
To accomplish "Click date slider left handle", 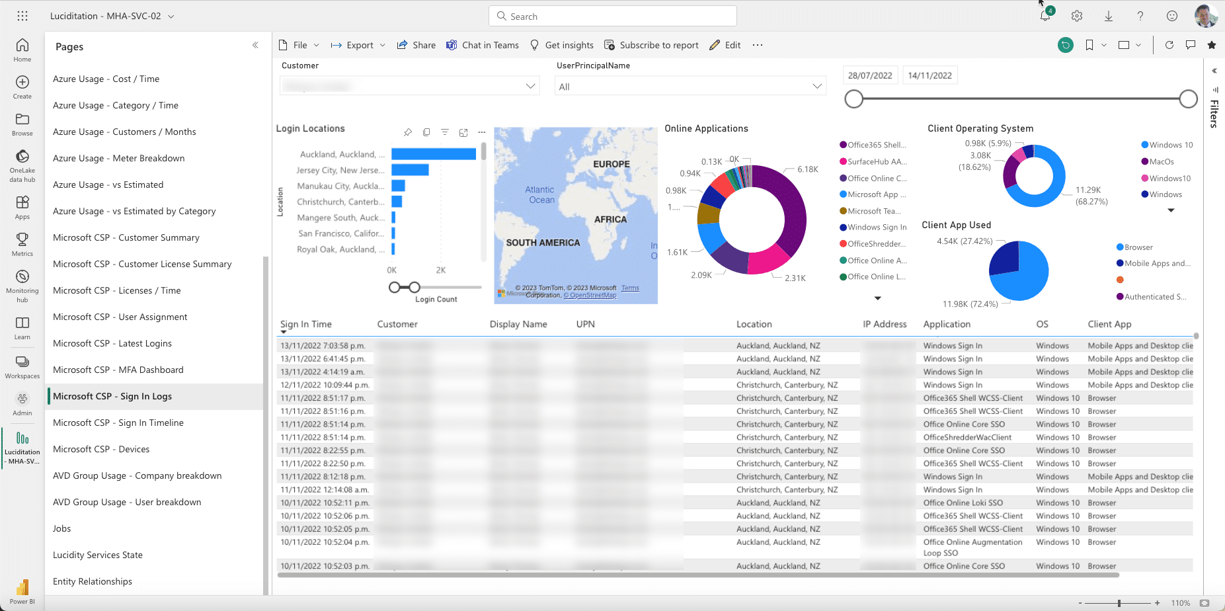I will [x=854, y=99].
